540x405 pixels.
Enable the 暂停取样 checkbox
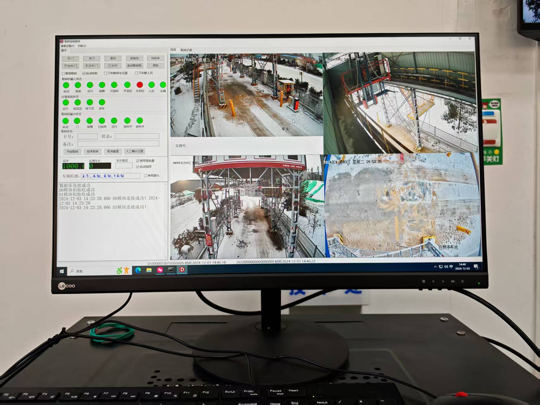pos(64,73)
